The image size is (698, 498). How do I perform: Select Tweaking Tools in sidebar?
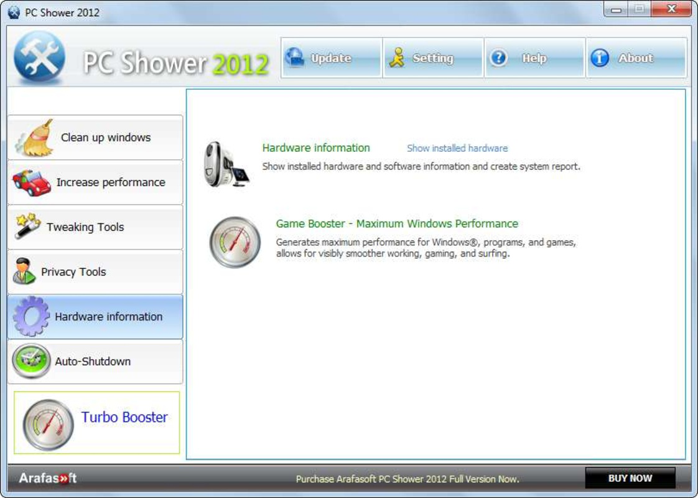[95, 227]
